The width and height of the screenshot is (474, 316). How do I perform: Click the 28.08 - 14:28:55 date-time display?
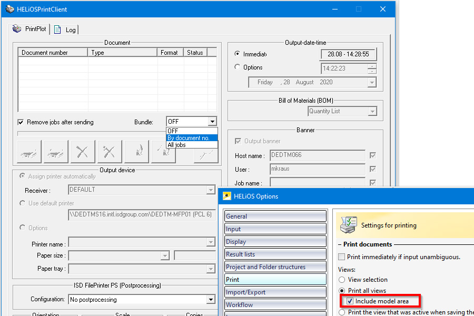[348, 54]
